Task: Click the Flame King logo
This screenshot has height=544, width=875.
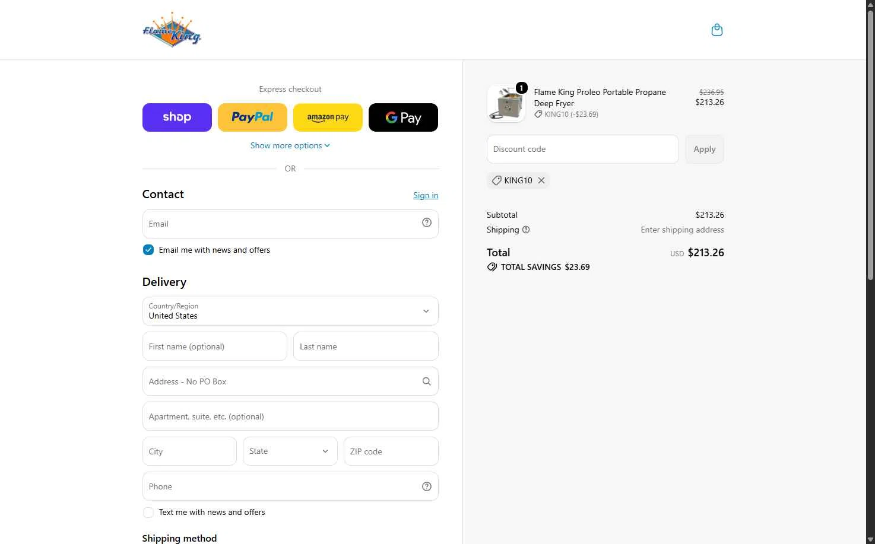Action: tap(172, 30)
